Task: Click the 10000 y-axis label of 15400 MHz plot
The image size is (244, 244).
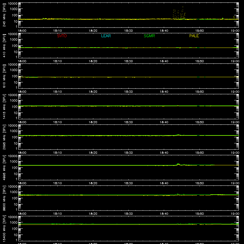Action: click(x=13, y=217)
